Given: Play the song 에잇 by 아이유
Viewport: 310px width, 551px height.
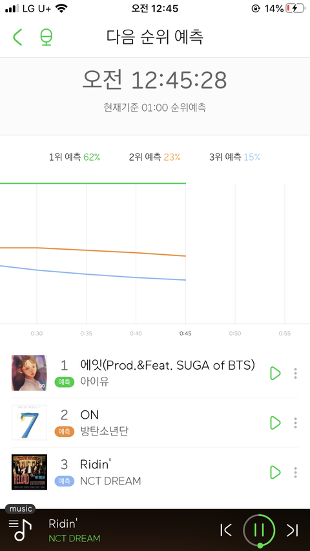Looking at the screenshot, I should [275, 373].
